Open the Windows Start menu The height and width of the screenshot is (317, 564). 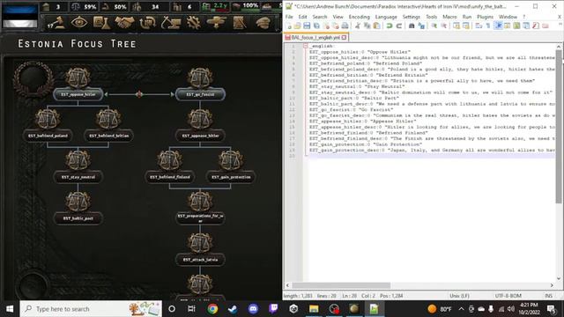point(10,309)
